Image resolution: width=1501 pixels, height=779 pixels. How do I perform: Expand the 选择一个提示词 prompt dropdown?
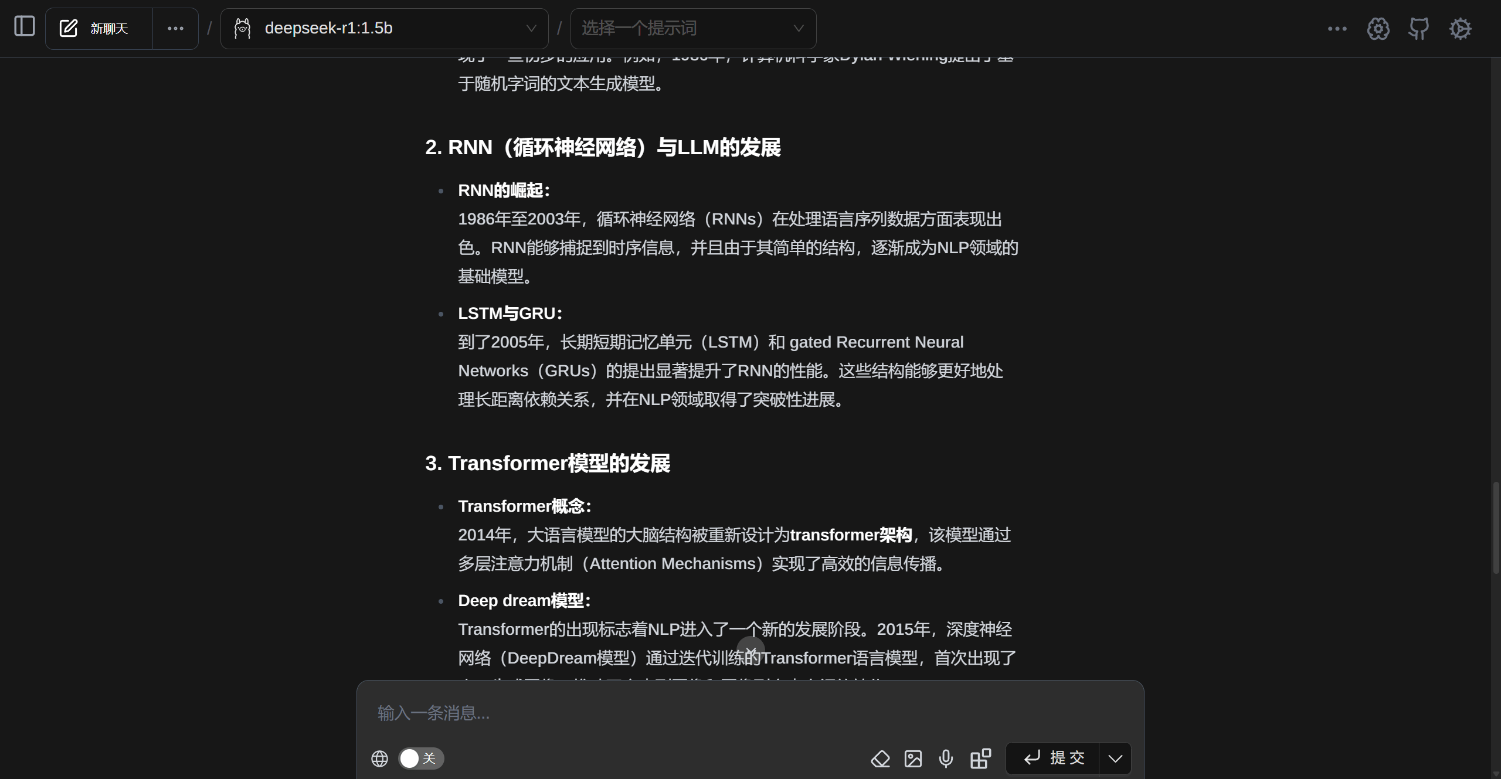tap(693, 28)
